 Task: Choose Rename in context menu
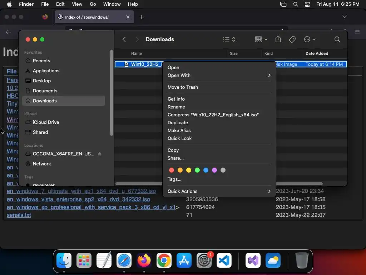[x=219, y=107]
